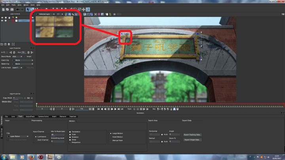Toggle Translation motion checkbox
The height and width of the screenshot is (160, 285).
pos(70,132)
